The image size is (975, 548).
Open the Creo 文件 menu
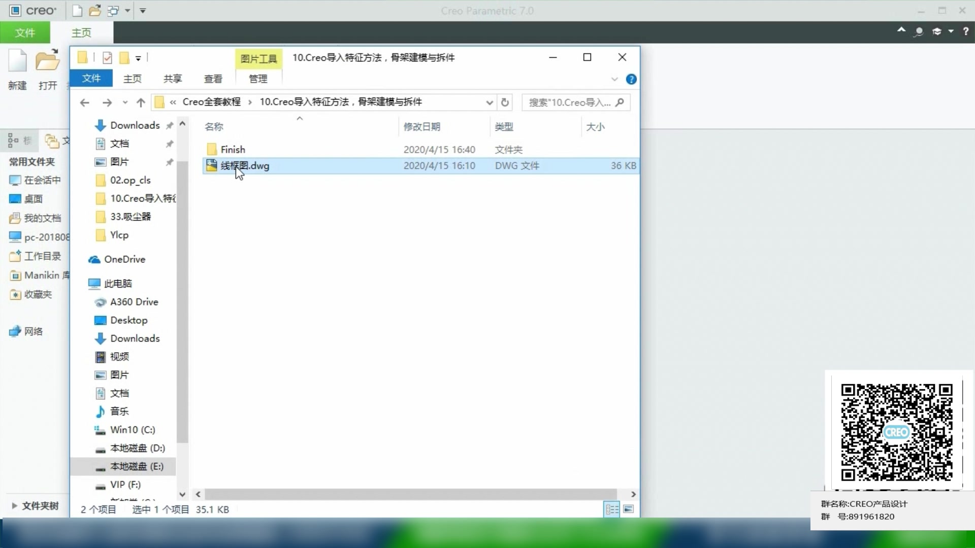(25, 32)
